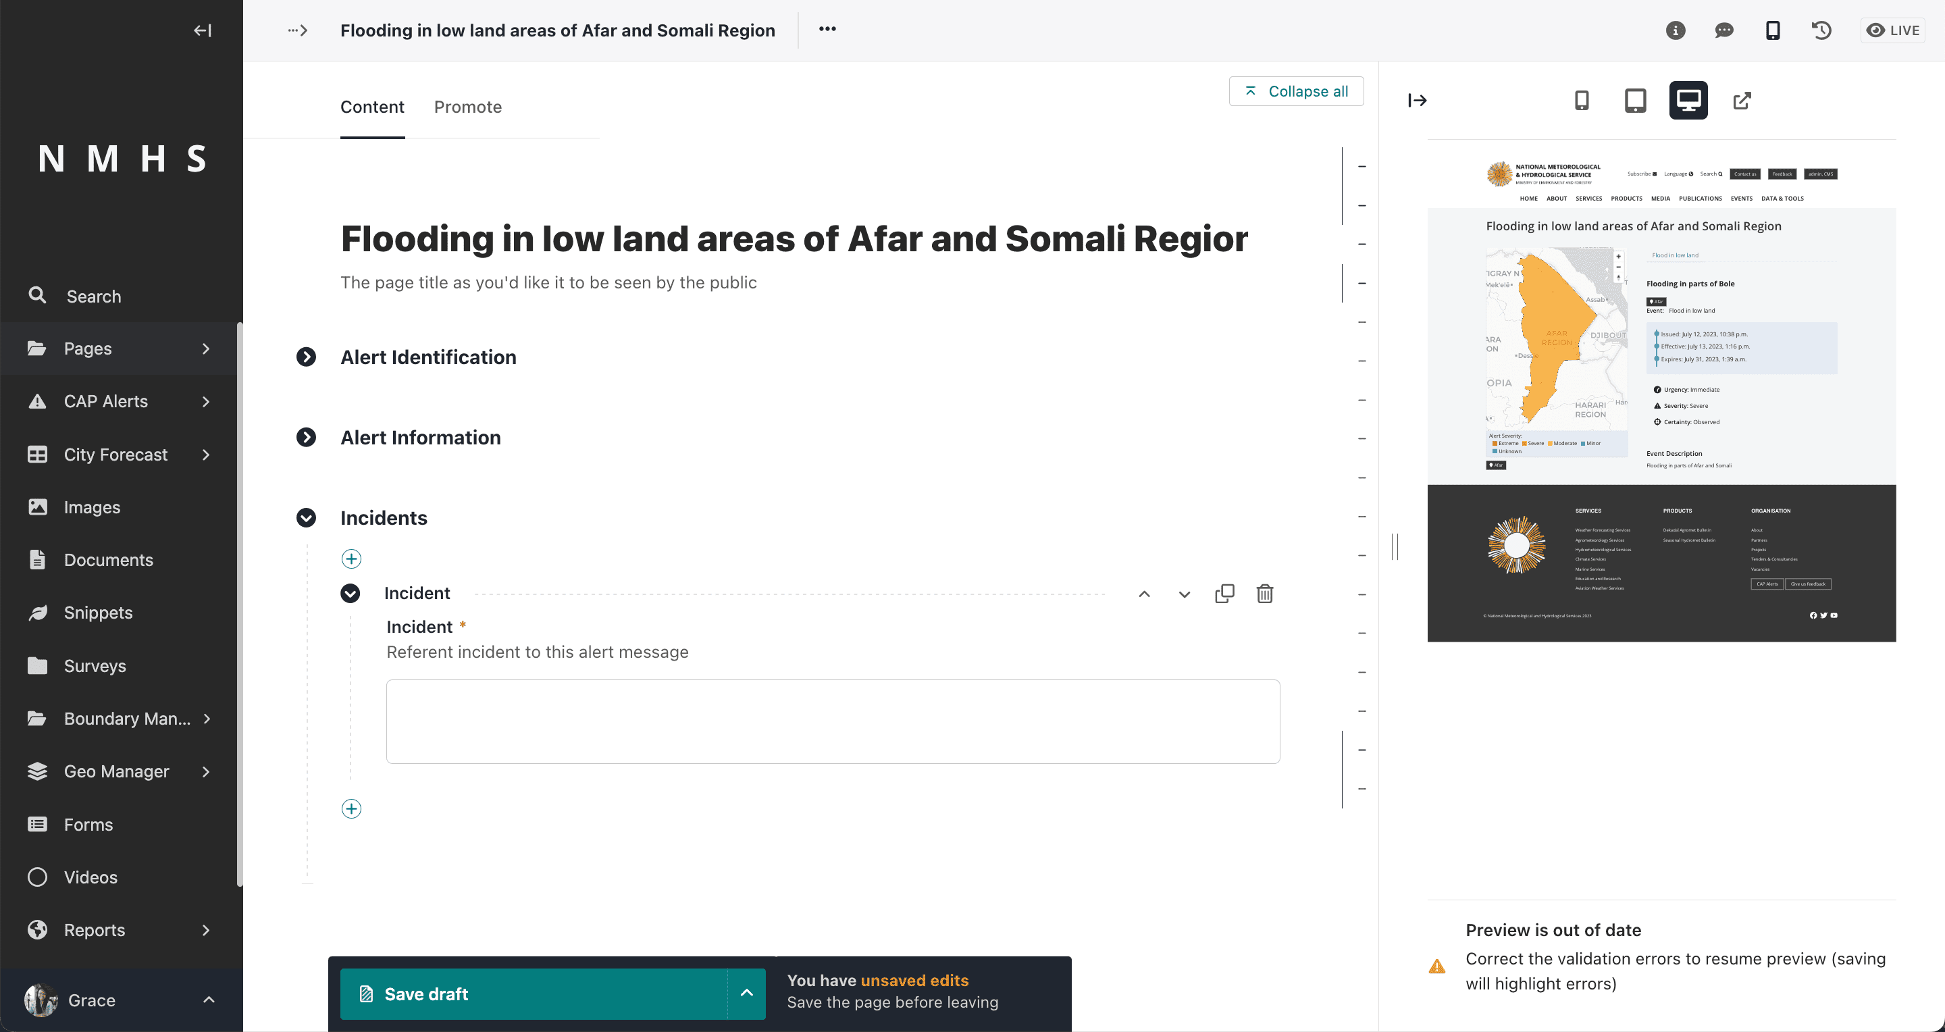Open preview in new tab
The height and width of the screenshot is (1032, 1945).
(1742, 101)
